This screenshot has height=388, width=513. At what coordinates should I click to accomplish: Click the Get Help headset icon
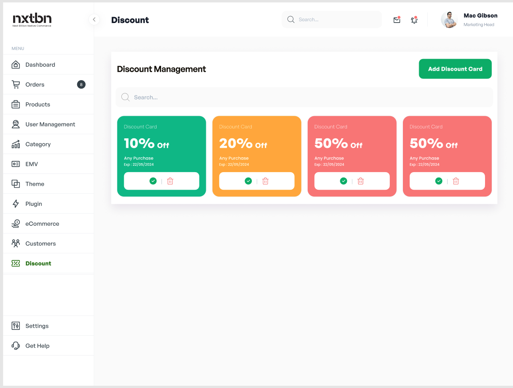coord(16,346)
